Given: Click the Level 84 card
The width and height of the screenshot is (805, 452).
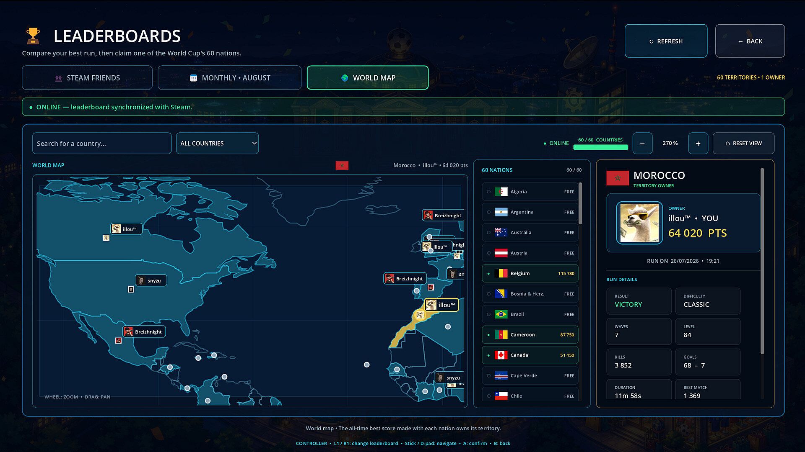Looking at the screenshot, I should coord(708,331).
